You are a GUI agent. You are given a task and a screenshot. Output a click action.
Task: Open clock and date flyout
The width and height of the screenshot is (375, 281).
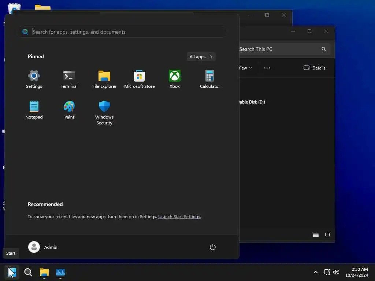[357, 272]
